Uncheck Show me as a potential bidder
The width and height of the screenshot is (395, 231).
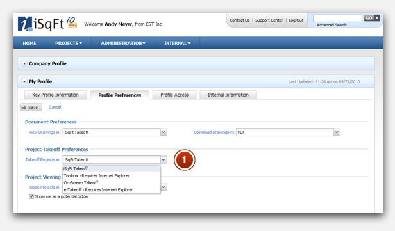tap(31, 196)
